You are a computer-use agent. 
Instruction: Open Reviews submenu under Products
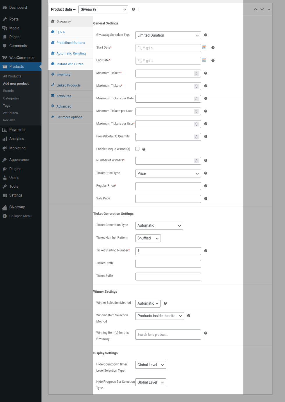(x=9, y=120)
